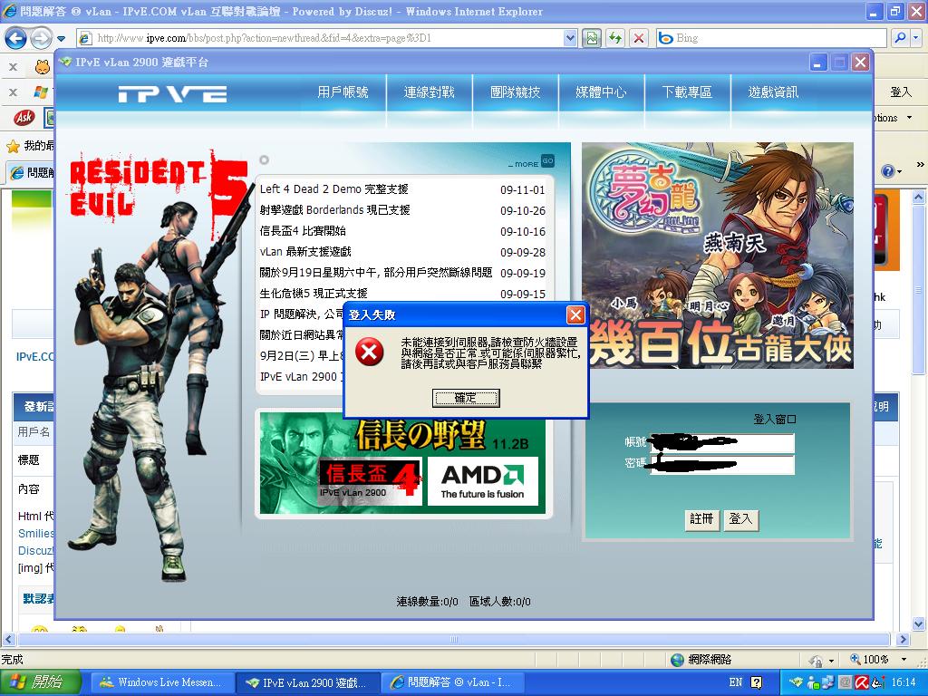928x696 pixels.
Task: Click the 登入 link on IE page right side
Action: [901, 92]
